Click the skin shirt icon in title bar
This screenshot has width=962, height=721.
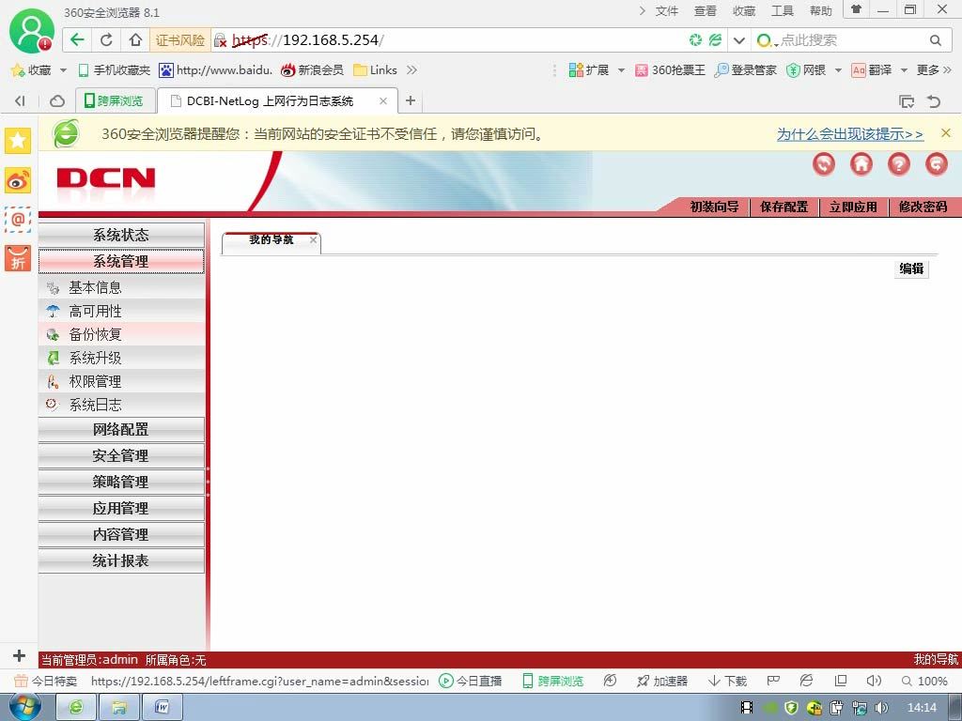click(856, 9)
